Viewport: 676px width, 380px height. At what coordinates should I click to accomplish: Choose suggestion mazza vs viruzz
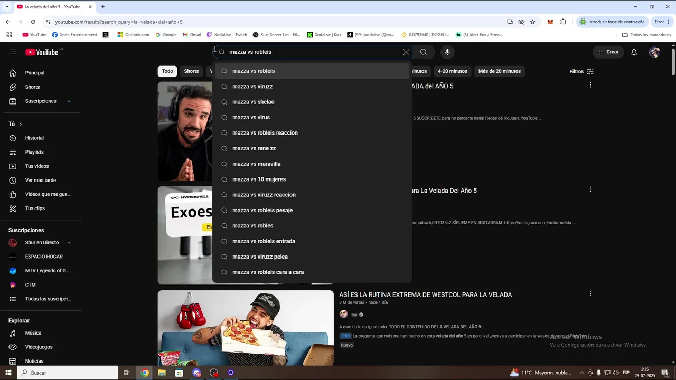click(x=312, y=86)
